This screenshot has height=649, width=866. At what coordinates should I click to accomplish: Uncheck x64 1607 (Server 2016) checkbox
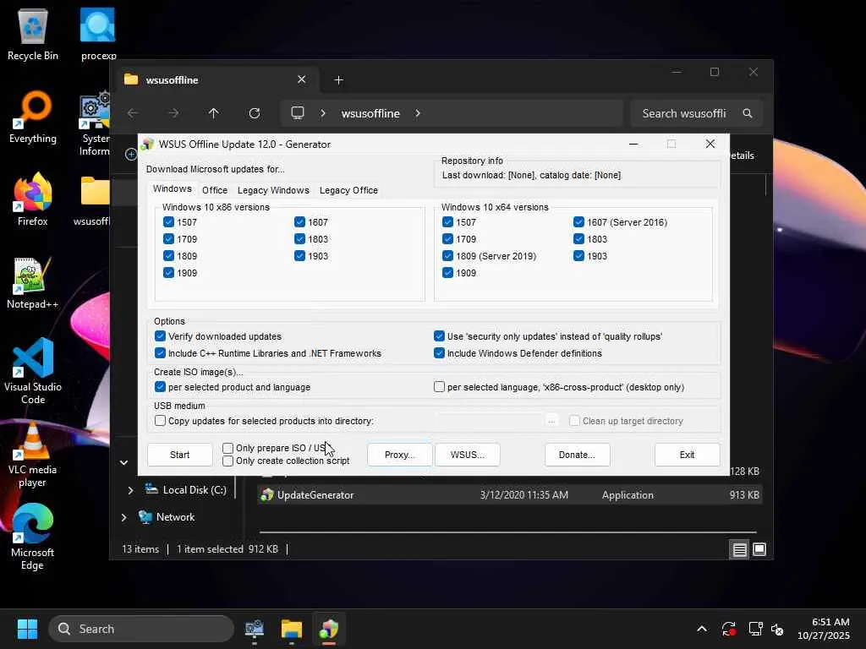578,222
